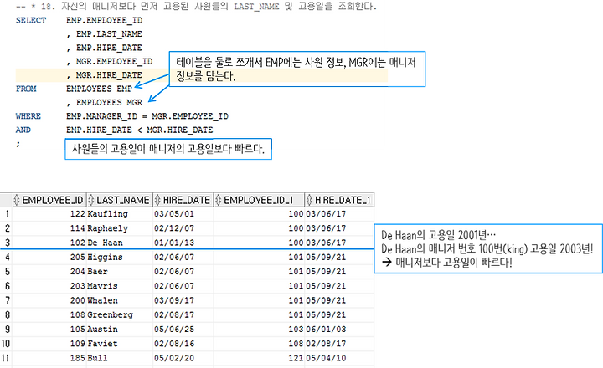
Task: Click employee ID 205 cell
Action: pyautogui.click(x=49, y=257)
